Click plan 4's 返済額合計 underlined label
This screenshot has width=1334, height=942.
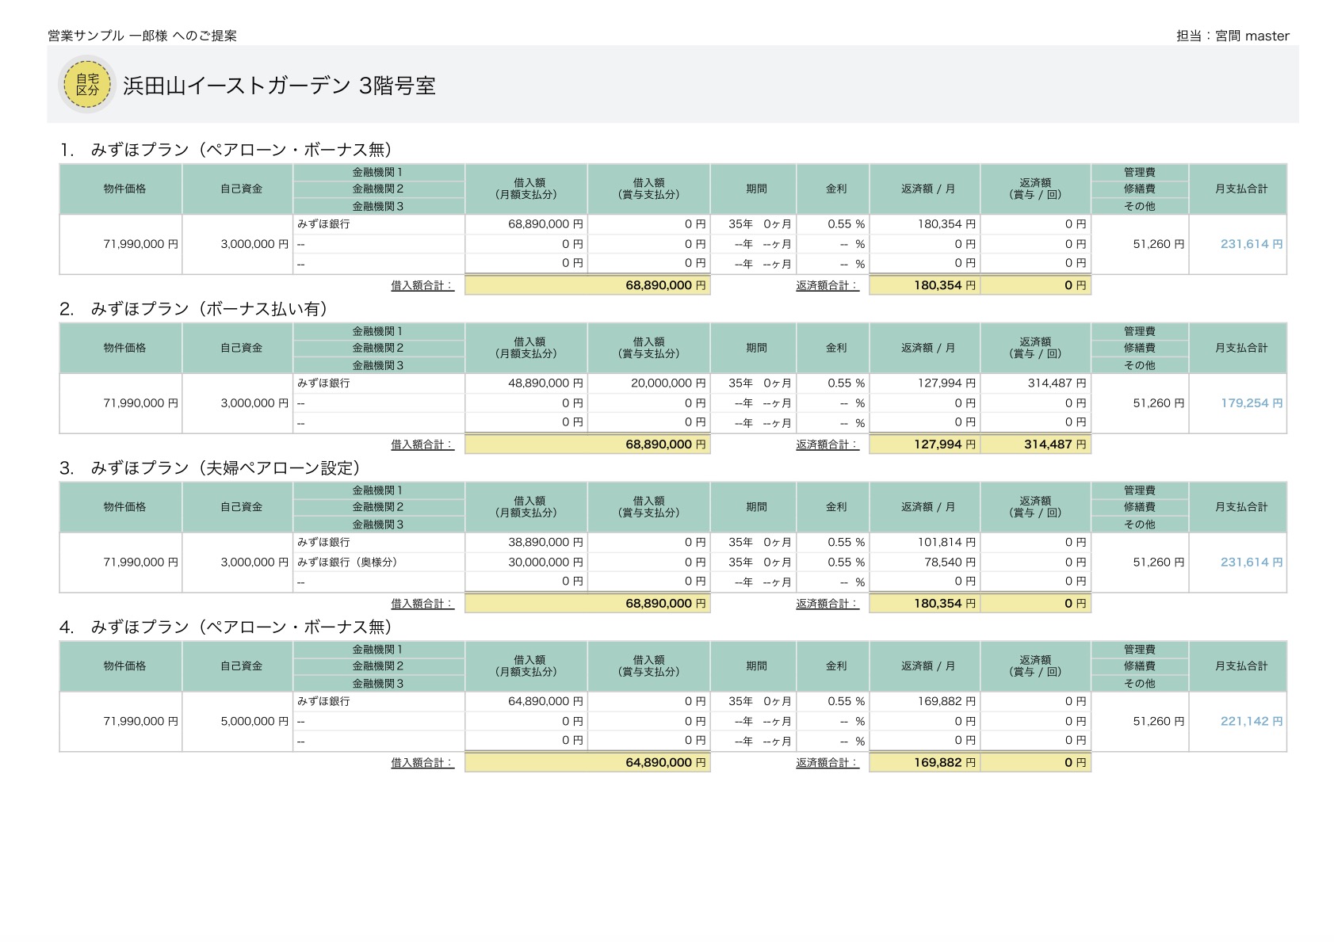point(828,763)
